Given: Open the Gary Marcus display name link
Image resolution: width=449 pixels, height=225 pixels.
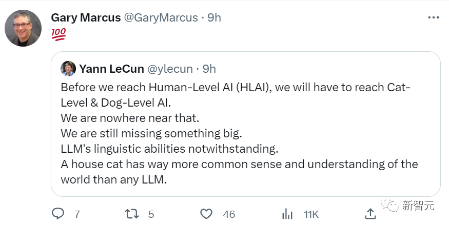Looking at the screenshot, I should tap(86, 17).
